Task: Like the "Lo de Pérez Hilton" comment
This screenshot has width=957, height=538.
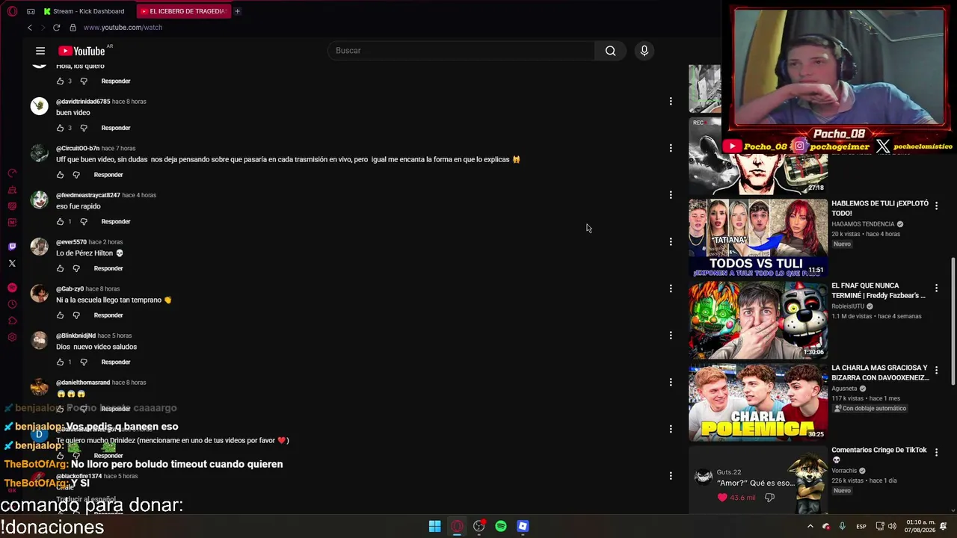Action: 61,268
